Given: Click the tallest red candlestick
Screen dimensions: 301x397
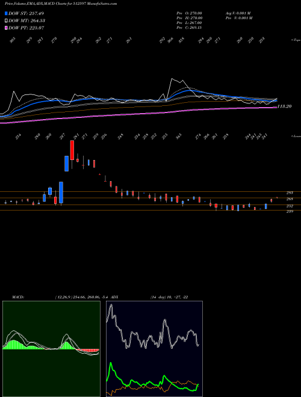Looking at the screenshot, I should [x=72, y=150].
